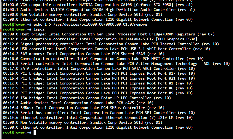233x139 pixels.
Task: Click the PCH Shared SRAM line
Action: [x=84, y=54]
